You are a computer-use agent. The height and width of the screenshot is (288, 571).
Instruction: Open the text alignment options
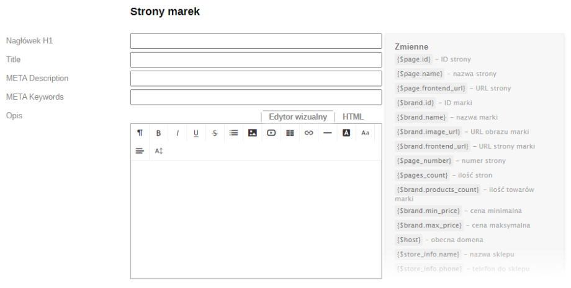pyautogui.click(x=140, y=151)
